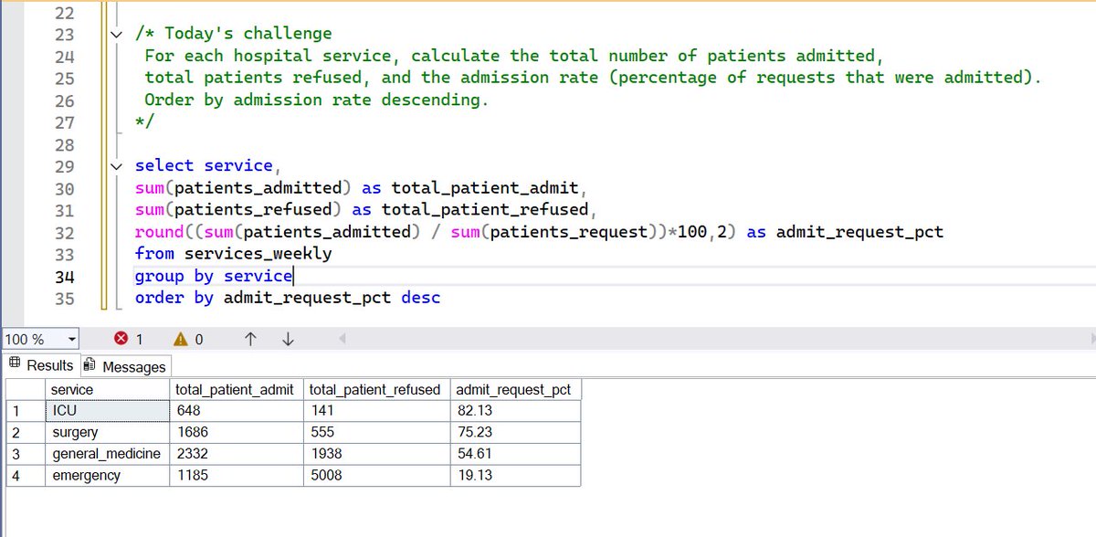Click the 'round' function on line 32

point(159,232)
